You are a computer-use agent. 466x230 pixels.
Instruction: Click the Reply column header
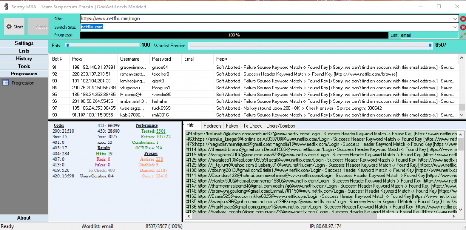pos(222,59)
